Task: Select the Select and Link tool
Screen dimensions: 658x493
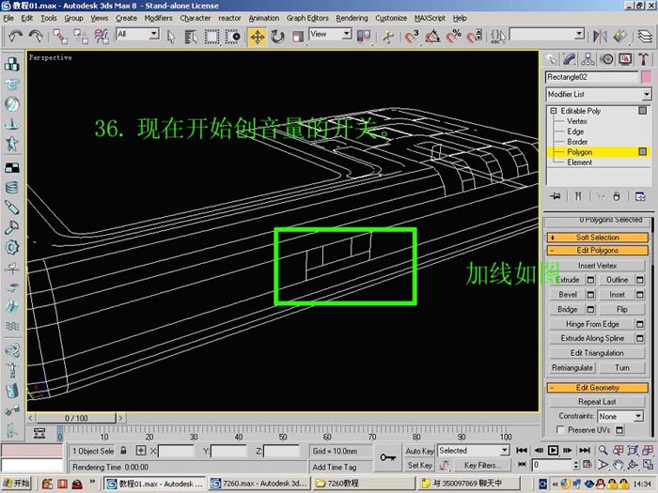Action: coord(60,37)
